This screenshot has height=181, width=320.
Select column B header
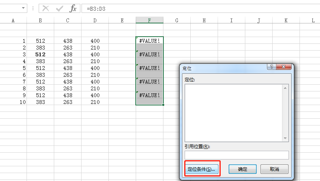[41, 20]
